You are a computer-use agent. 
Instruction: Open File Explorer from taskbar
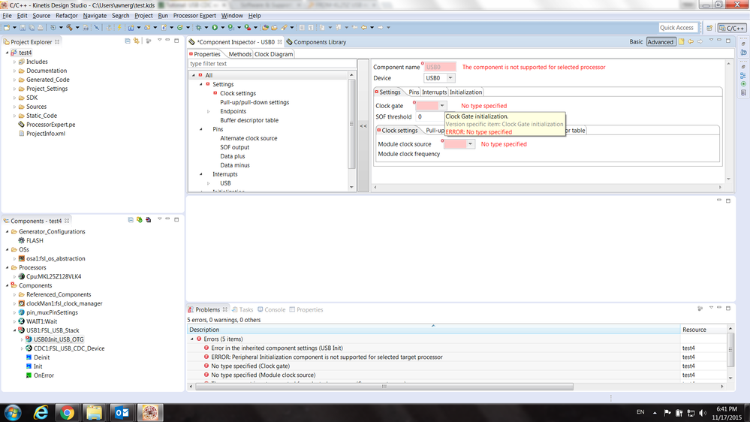click(95, 412)
